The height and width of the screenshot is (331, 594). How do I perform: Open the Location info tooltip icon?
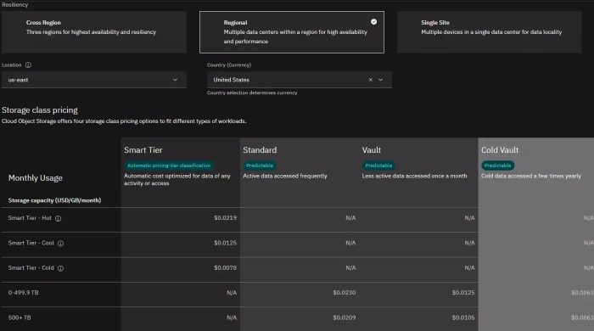click(x=28, y=65)
